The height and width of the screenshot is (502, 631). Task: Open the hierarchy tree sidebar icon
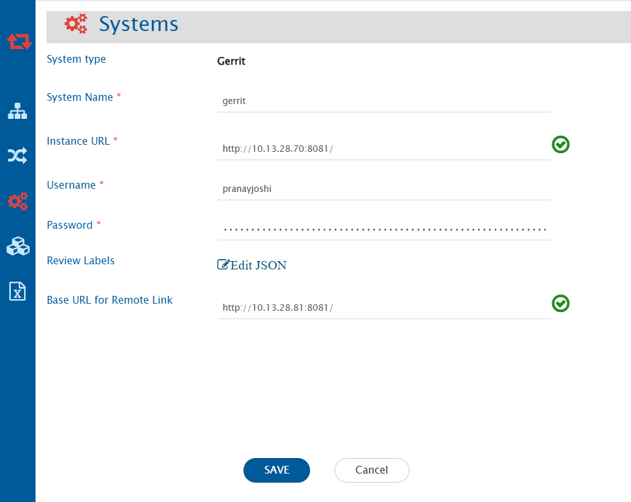click(17, 111)
